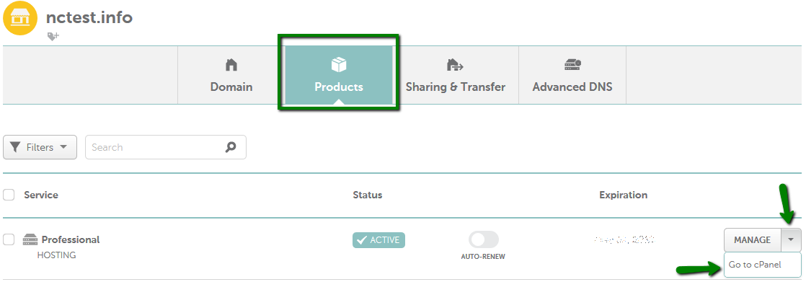806x282 pixels.
Task: Toggle the Auto-Renew switch
Action: (484, 239)
